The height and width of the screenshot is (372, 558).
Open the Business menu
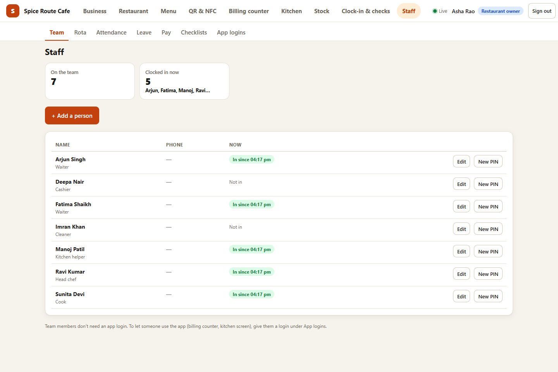pos(95,11)
